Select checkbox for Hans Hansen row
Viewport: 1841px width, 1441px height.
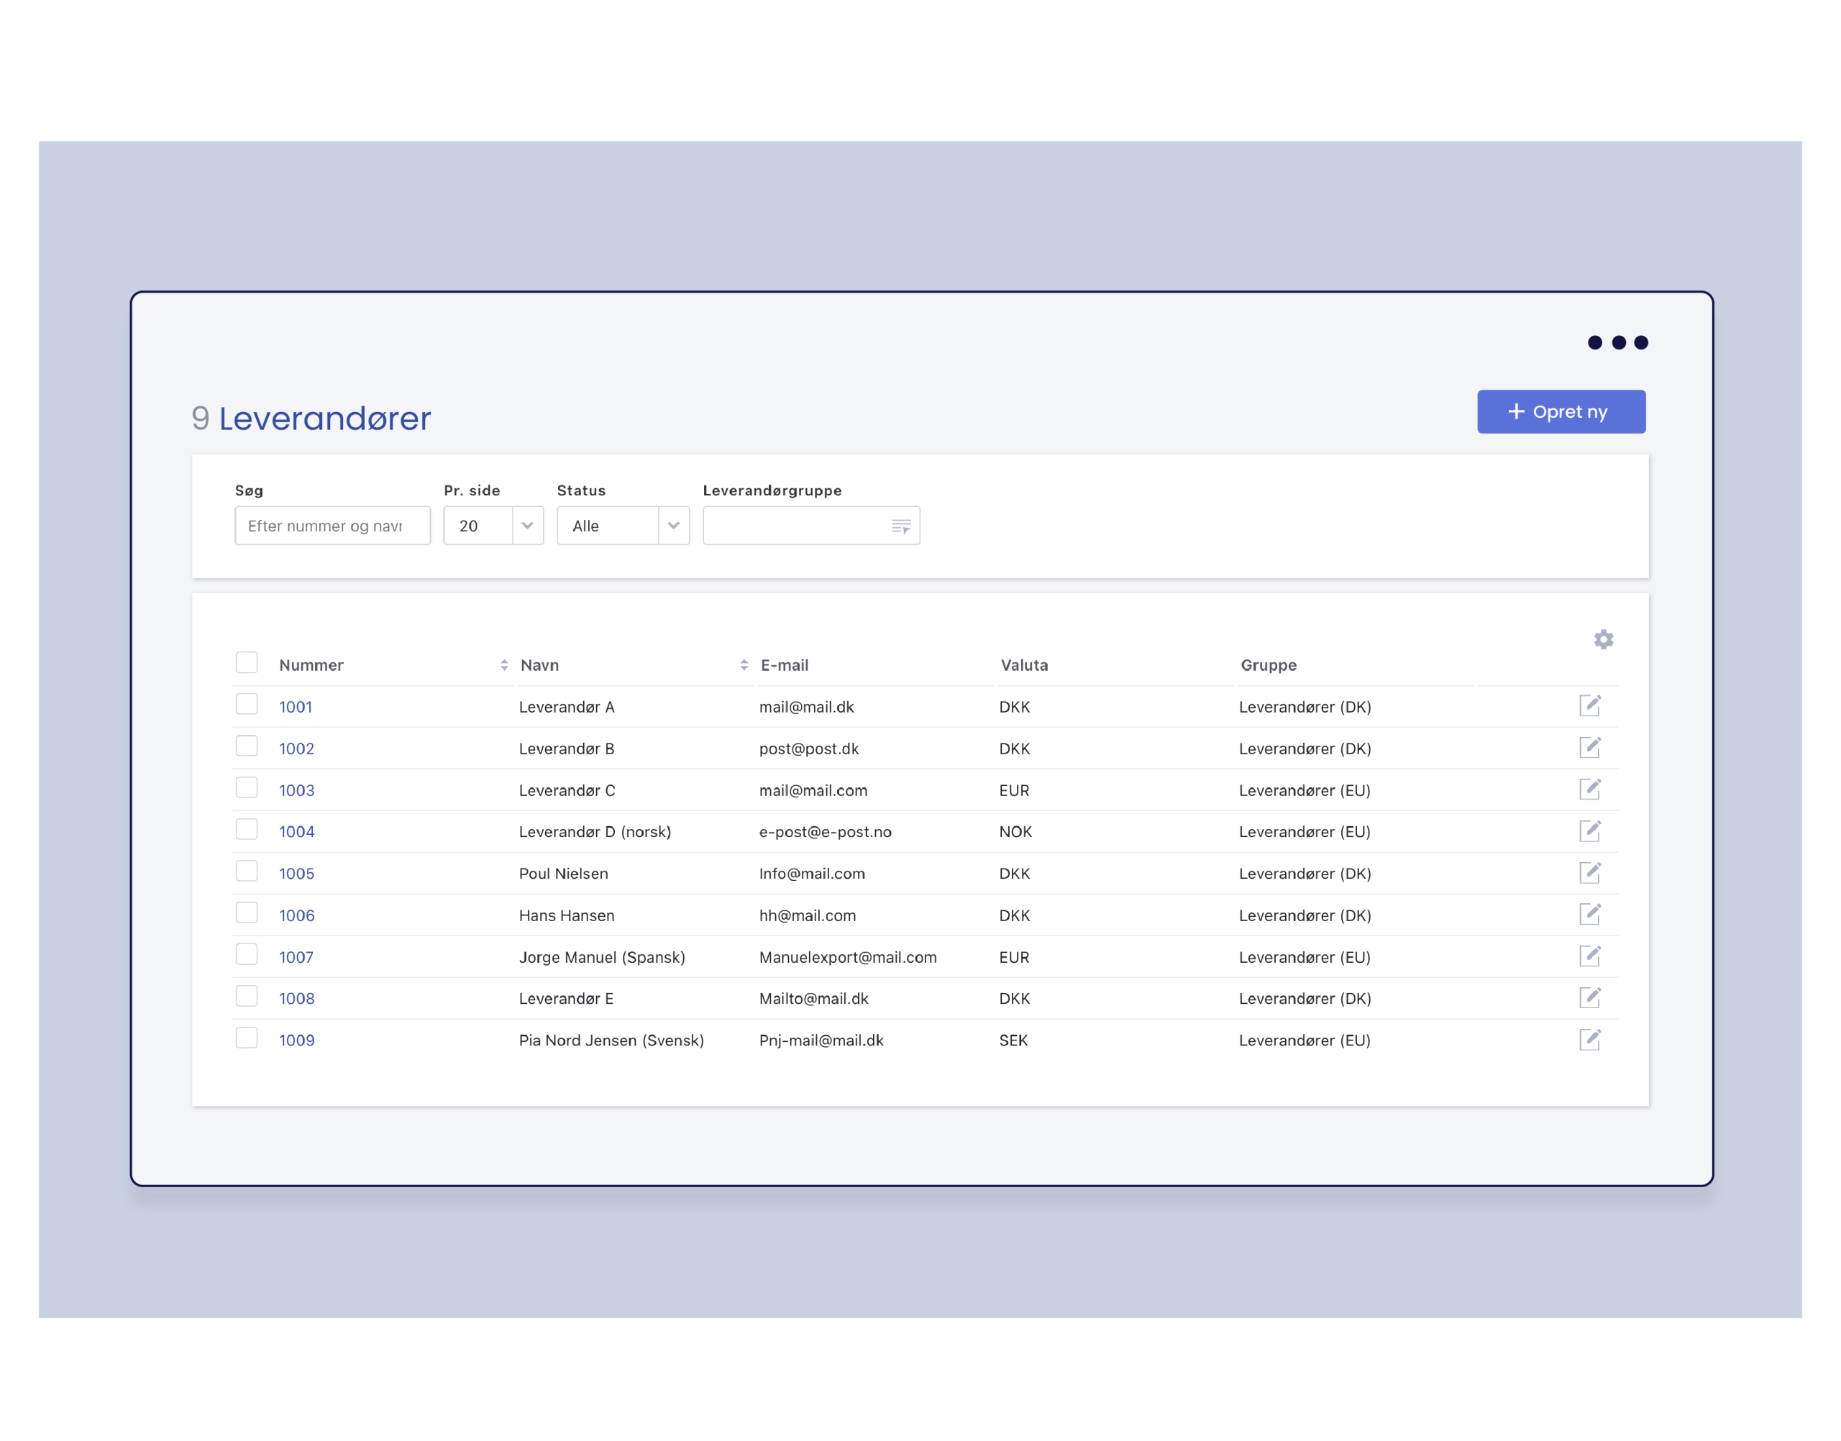coord(247,913)
